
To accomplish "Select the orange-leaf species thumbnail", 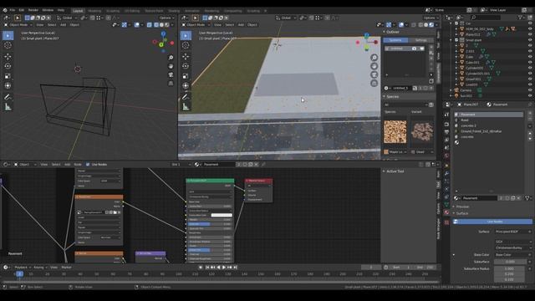I will [395, 132].
